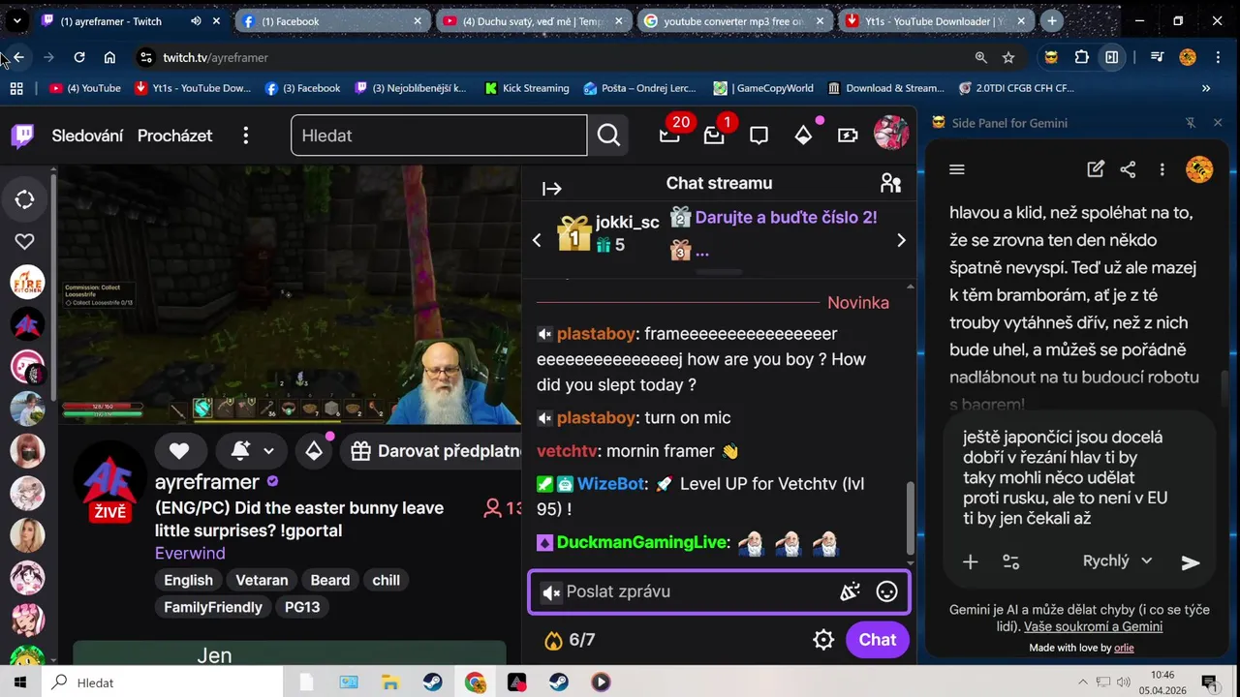Open Fire Kitchen channel in sidebar
The height and width of the screenshot is (697, 1240).
27,282
